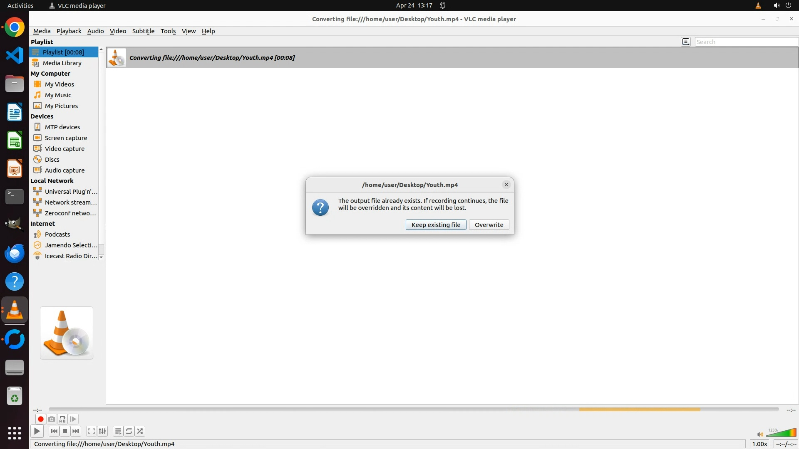The image size is (799, 449).
Task: Toggle loop repeat mode
Action: tap(129, 431)
